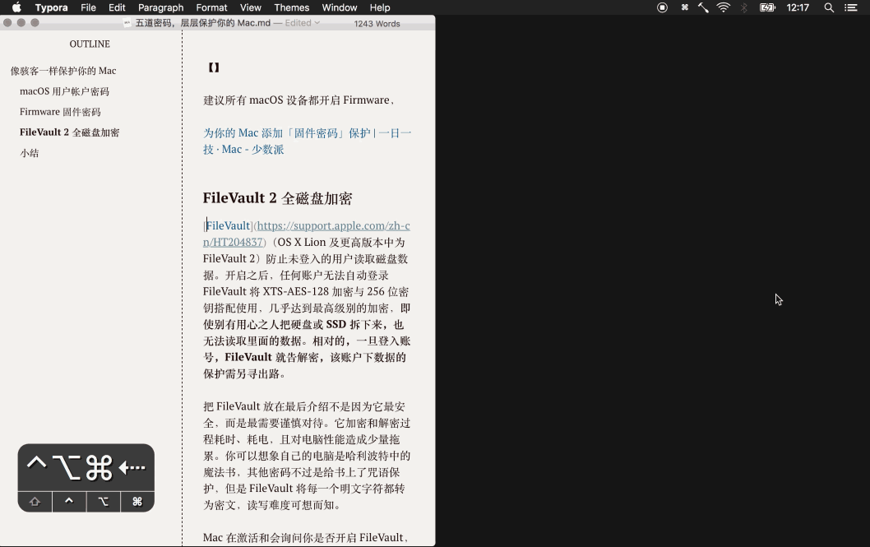
Task: Open Notification Center list icon
Action: [x=850, y=7]
